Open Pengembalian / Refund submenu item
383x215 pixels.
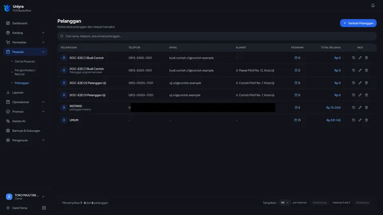[x=25, y=72]
